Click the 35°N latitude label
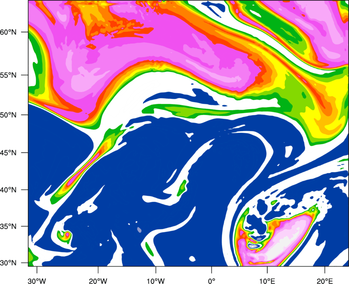 pos(8,226)
